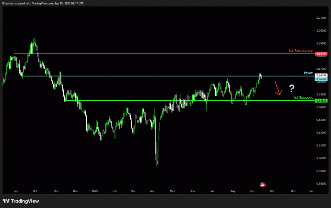Click the 0.61000 price axis label
The width and height of the screenshot is (331, 208).
coord(321,145)
